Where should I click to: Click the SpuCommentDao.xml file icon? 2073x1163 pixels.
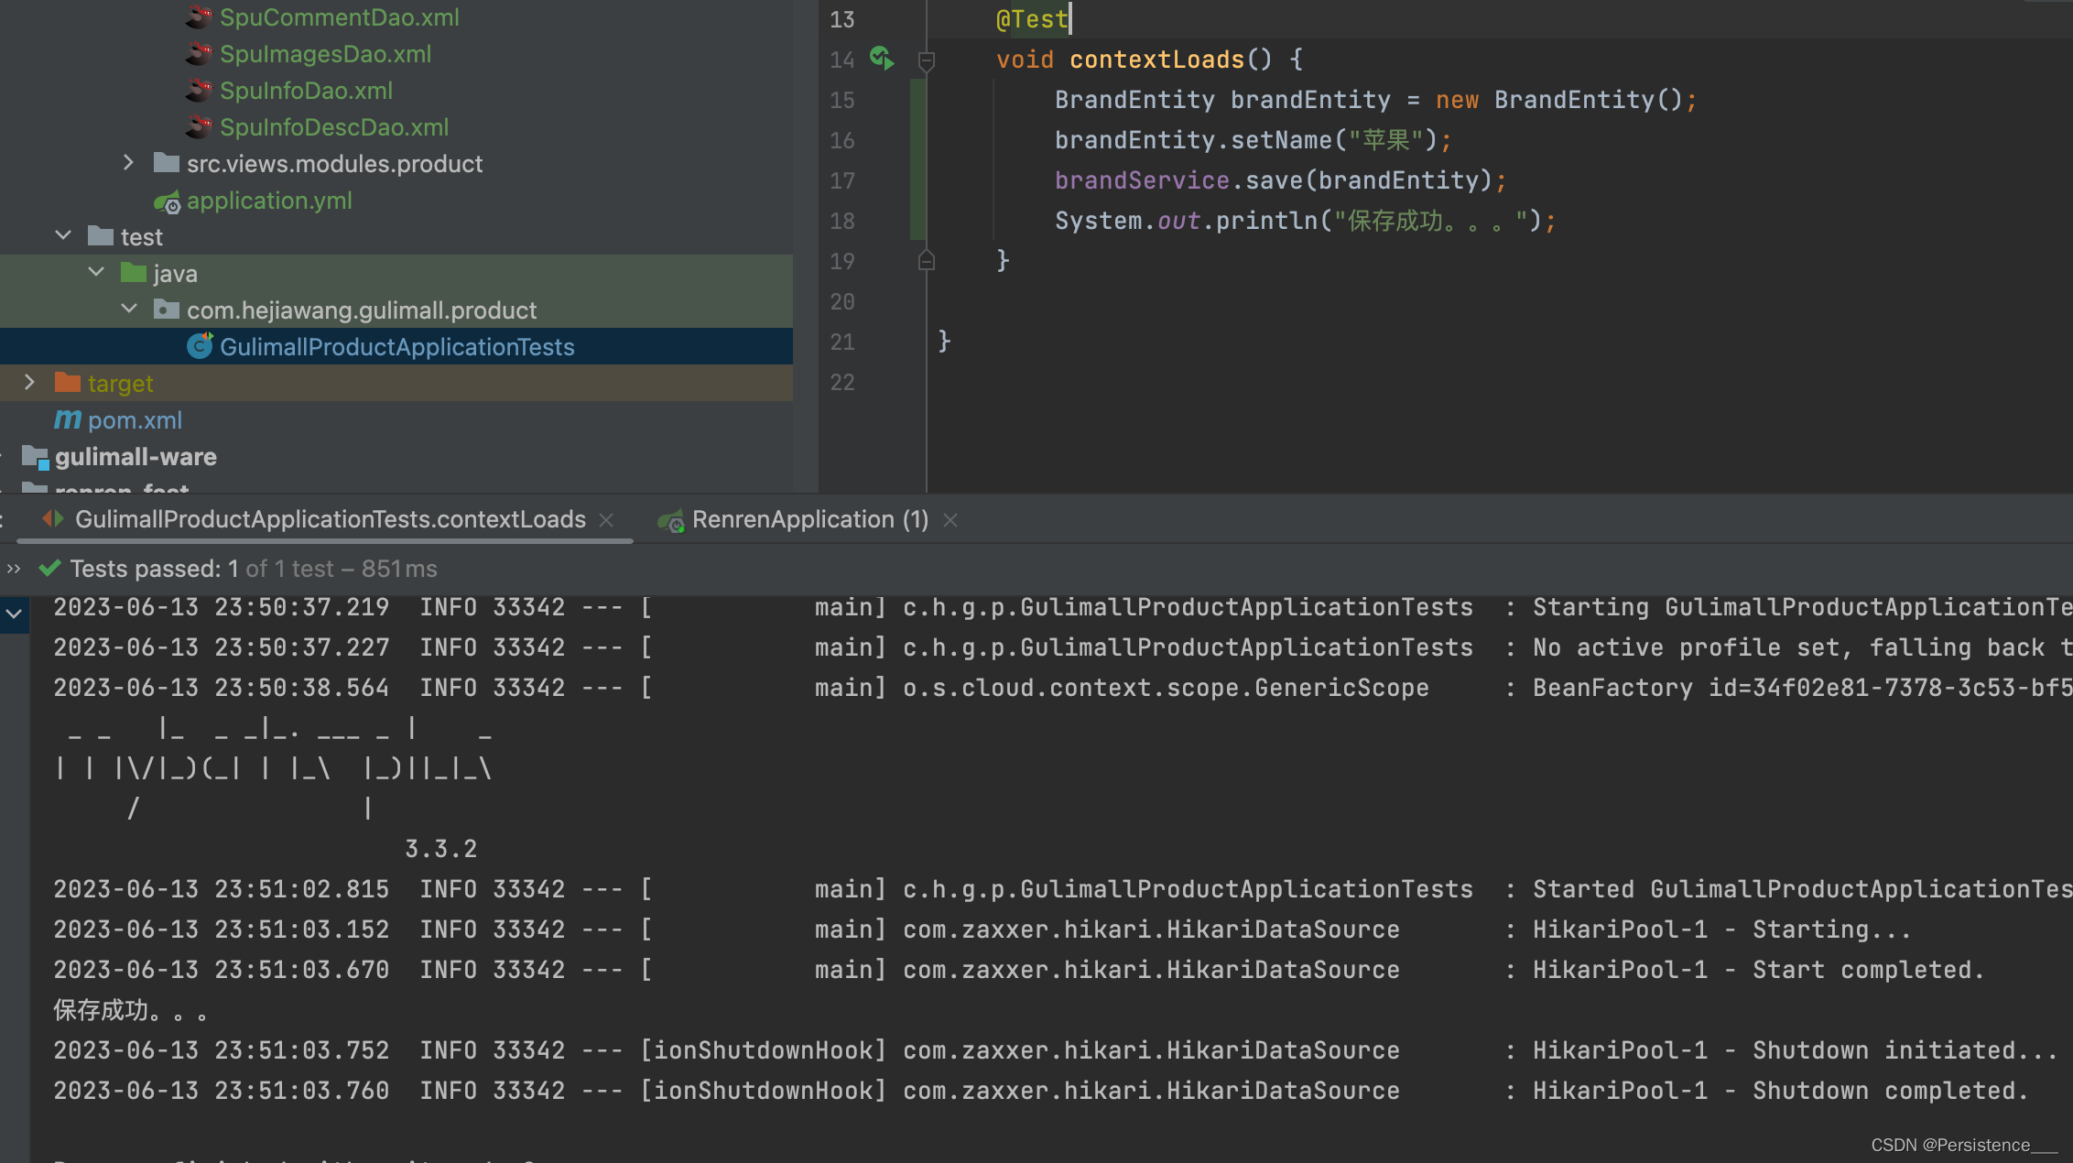click(198, 17)
